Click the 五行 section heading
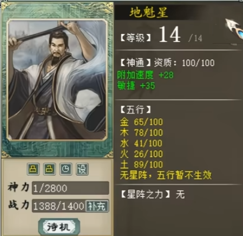 [x=135, y=110]
